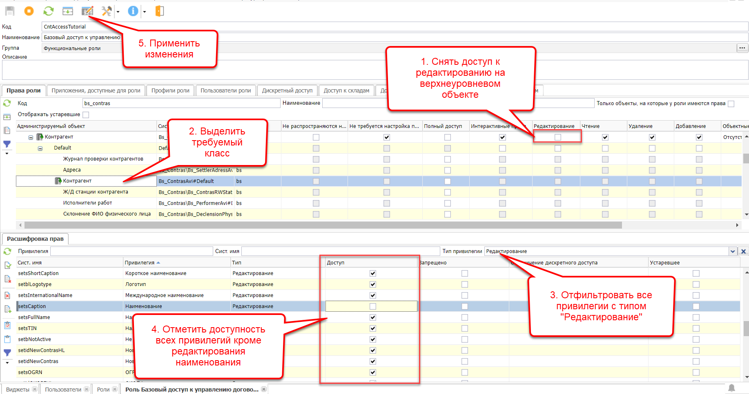The height and width of the screenshot is (394, 749).
Task: Clear the privilege type filter with X button
Action: click(743, 251)
